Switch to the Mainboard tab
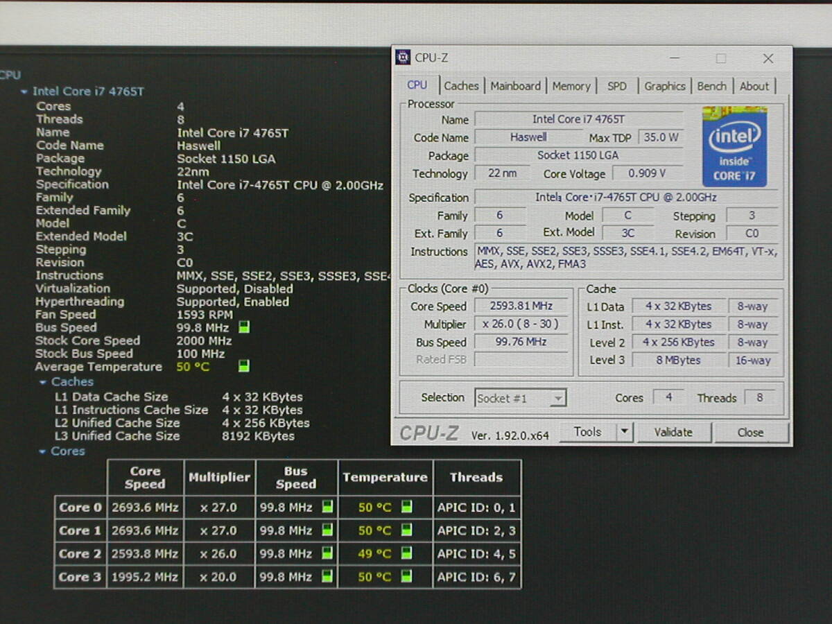Viewport: 832px width, 624px height. pyautogui.click(x=515, y=86)
